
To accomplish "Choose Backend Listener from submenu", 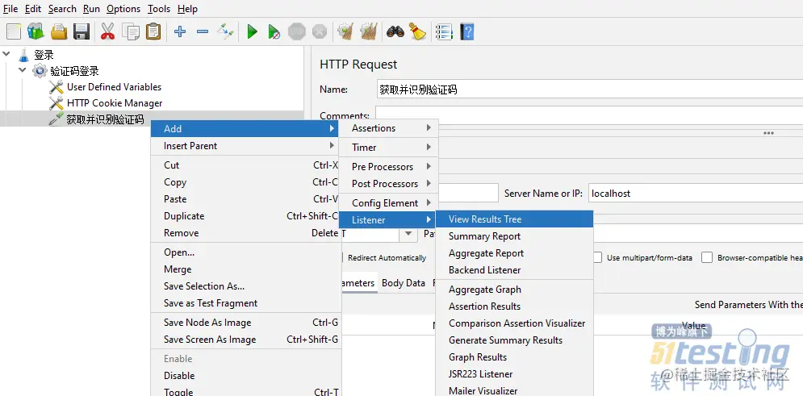I will point(514,269).
